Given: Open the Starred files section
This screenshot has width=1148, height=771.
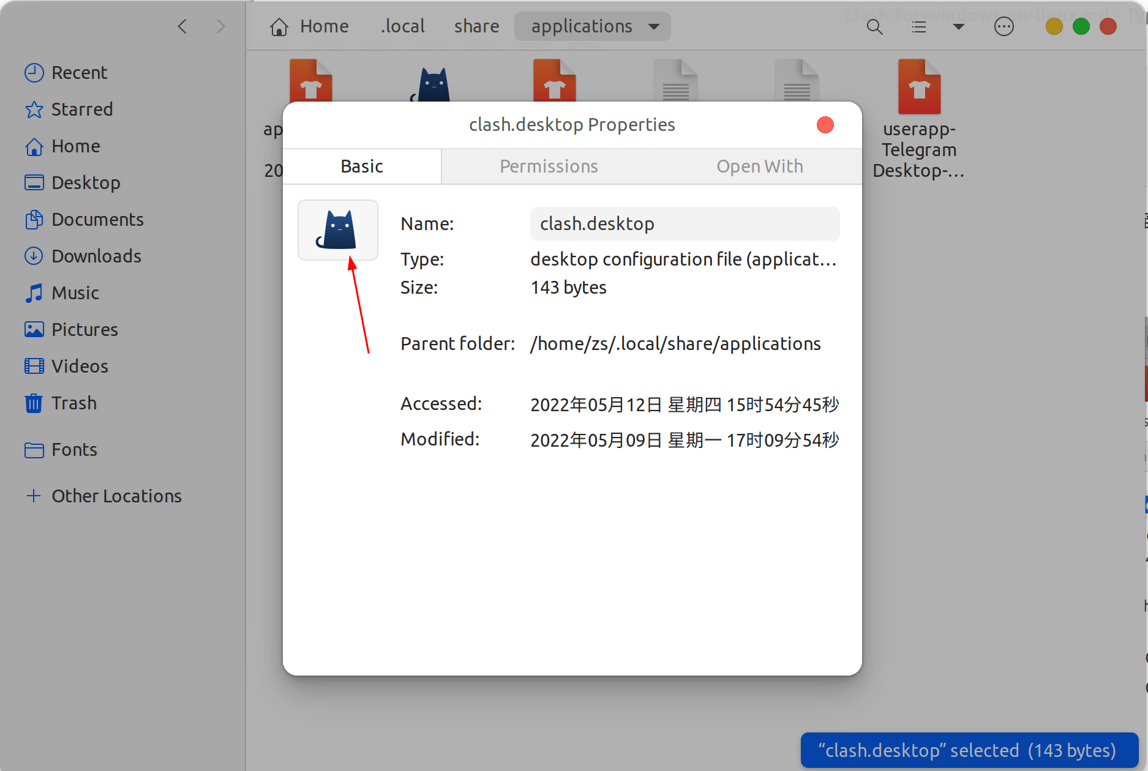Looking at the screenshot, I should pyautogui.click(x=82, y=109).
